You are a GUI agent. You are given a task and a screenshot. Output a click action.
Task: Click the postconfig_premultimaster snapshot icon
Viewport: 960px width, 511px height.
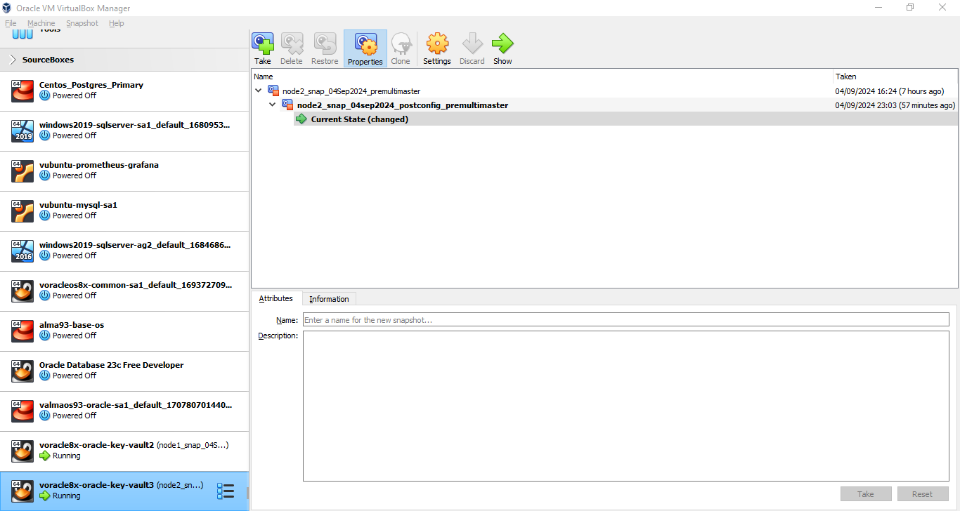pos(287,105)
